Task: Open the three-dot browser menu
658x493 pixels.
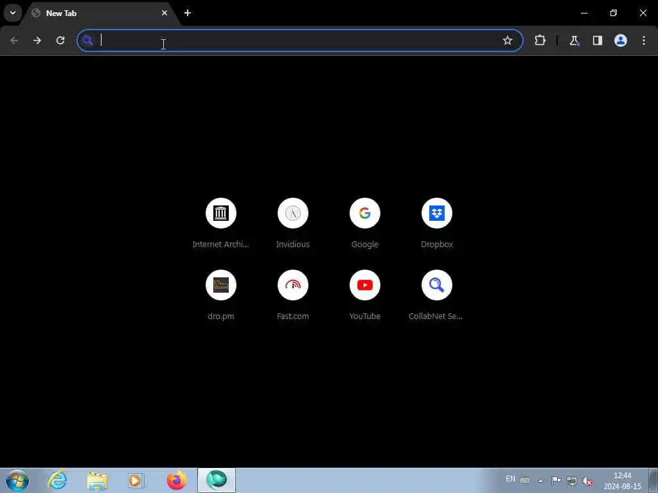Action: pos(644,40)
